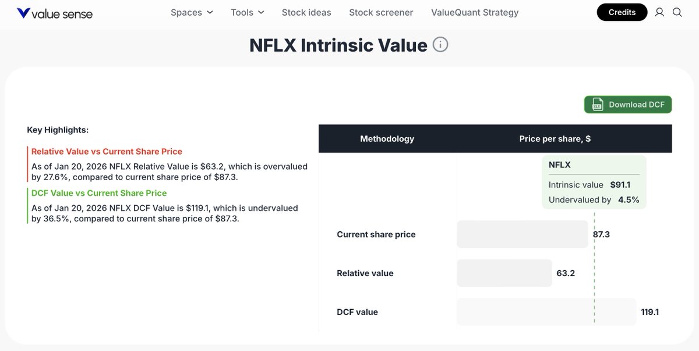The height and width of the screenshot is (351, 699).
Task: Click the Relative value bar
Action: [x=504, y=273]
